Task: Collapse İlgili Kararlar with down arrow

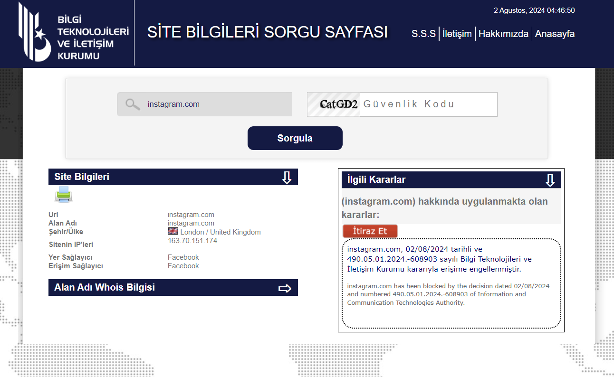Action: 550,180
